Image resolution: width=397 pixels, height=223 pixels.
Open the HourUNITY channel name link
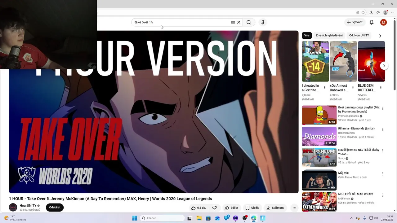[x=28, y=206]
